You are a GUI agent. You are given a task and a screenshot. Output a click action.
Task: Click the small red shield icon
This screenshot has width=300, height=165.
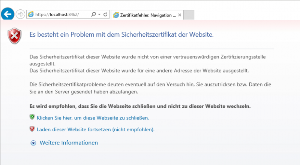click(32, 129)
